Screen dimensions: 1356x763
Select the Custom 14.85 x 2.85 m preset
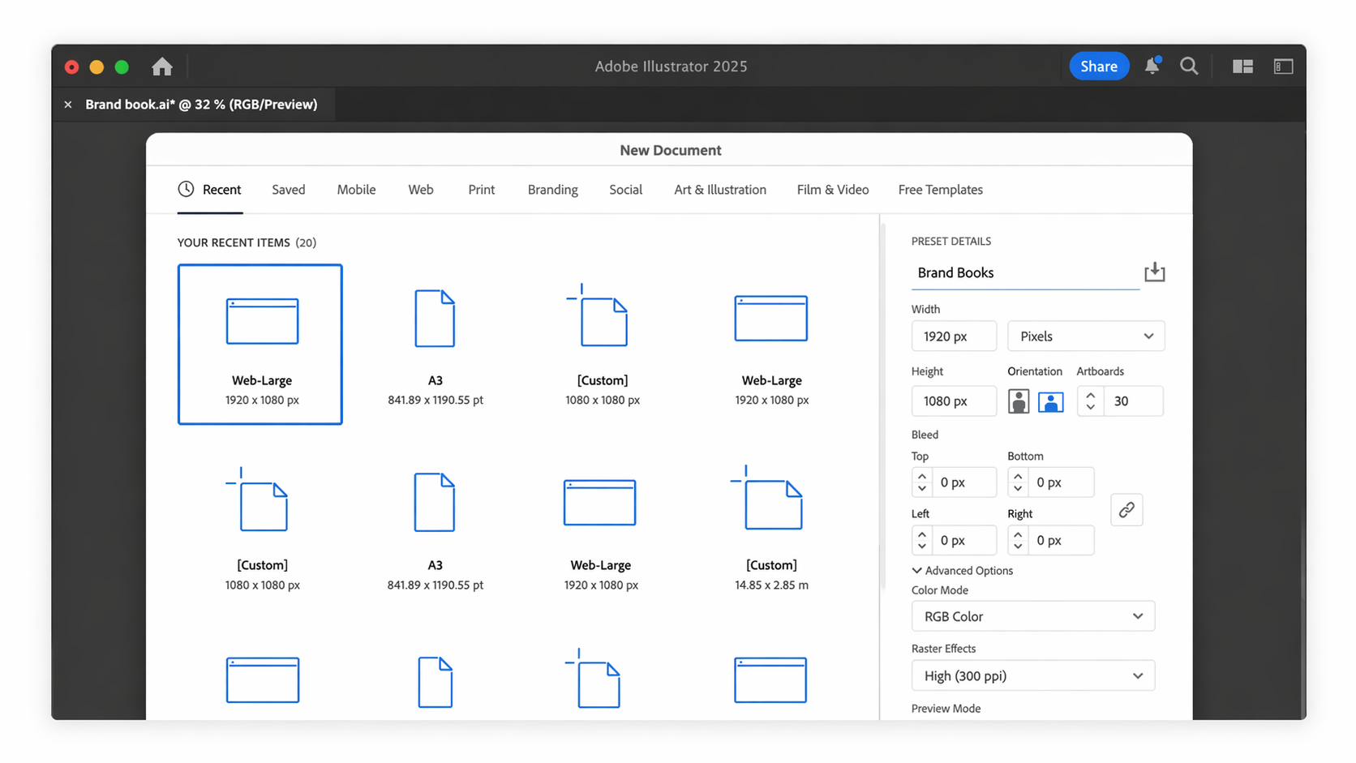coord(771,529)
